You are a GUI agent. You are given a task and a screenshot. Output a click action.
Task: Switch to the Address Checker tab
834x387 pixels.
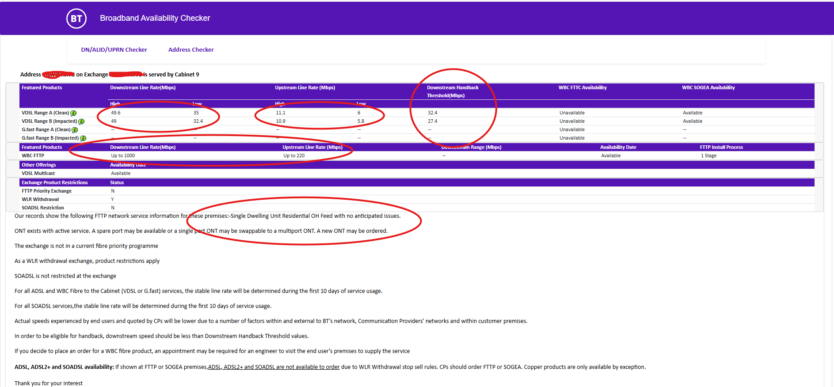[190, 50]
